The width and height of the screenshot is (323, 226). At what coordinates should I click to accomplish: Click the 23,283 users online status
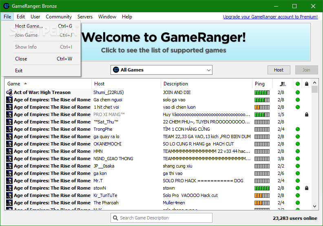(x=295, y=218)
